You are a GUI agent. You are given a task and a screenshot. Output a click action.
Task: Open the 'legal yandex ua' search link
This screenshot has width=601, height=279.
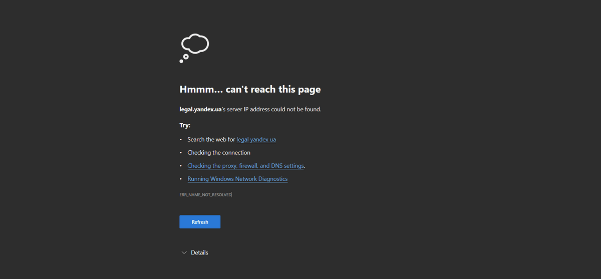point(256,139)
